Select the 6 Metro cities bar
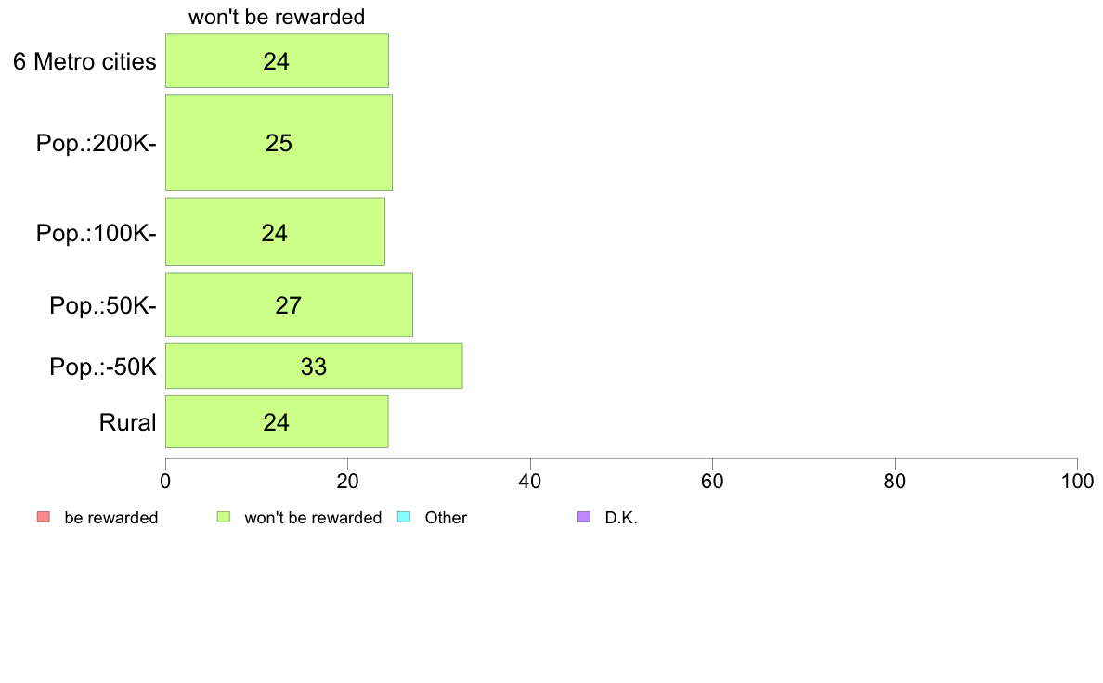1103x683 pixels. (x=278, y=61)
